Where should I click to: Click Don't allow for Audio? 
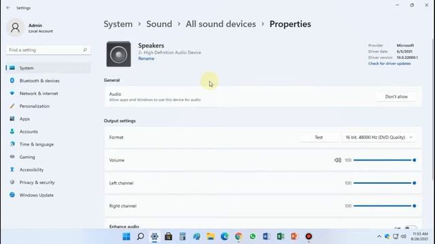click(x=396, y=96)
